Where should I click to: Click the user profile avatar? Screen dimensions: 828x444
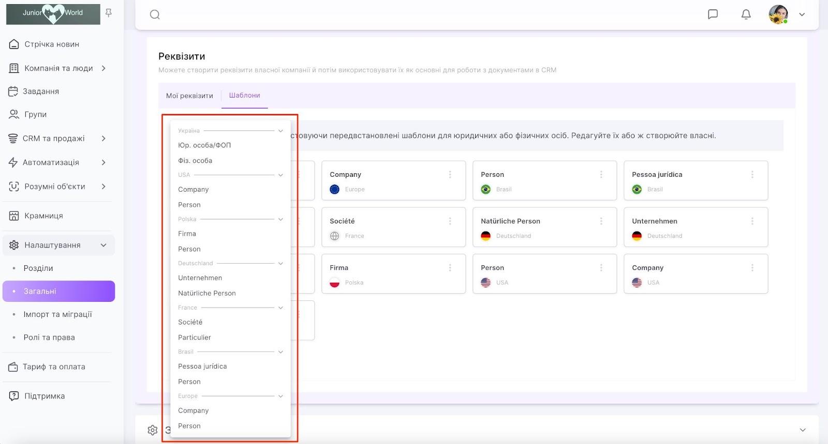(x=778, y=14)
